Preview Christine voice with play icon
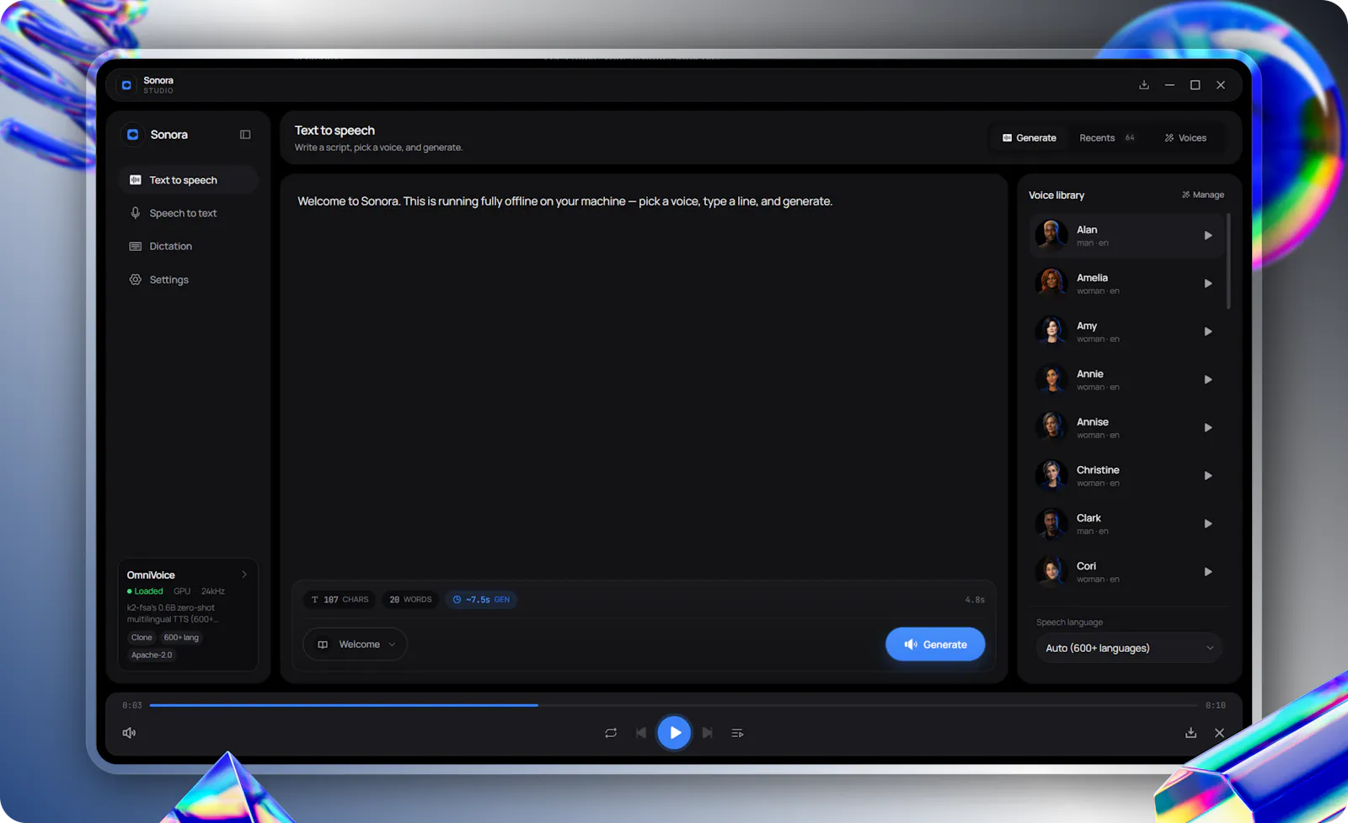 1208,476
